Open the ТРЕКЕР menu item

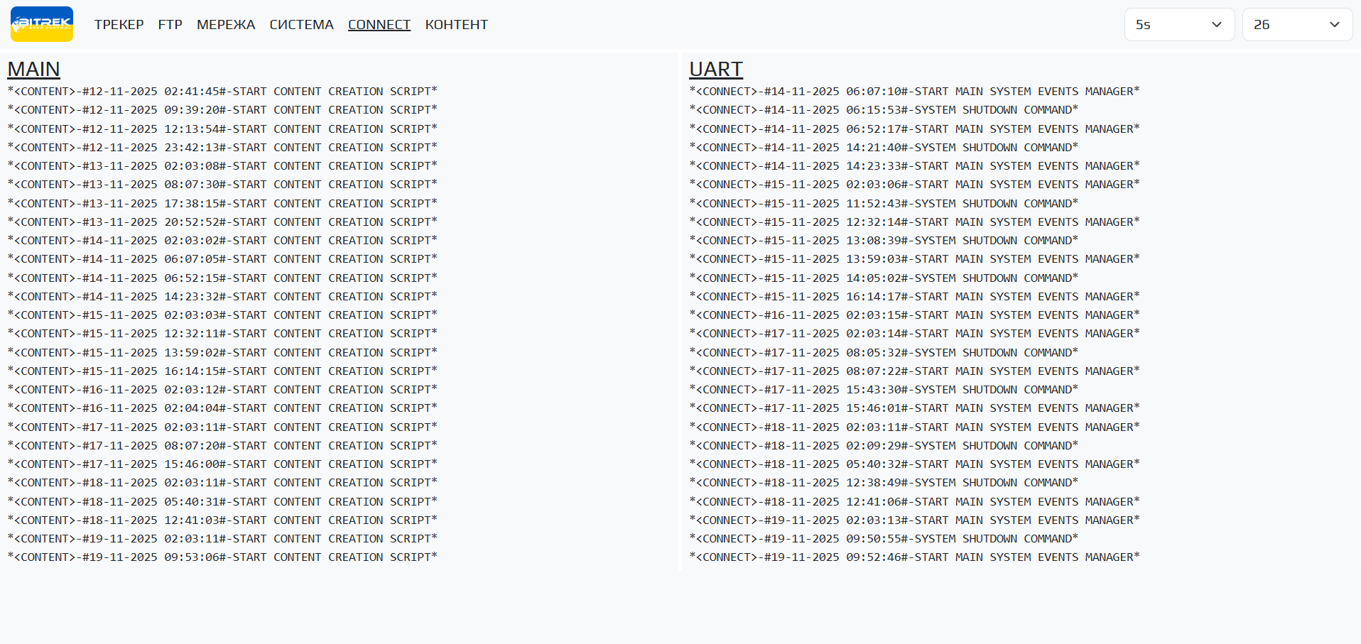(x=119, y=25)
